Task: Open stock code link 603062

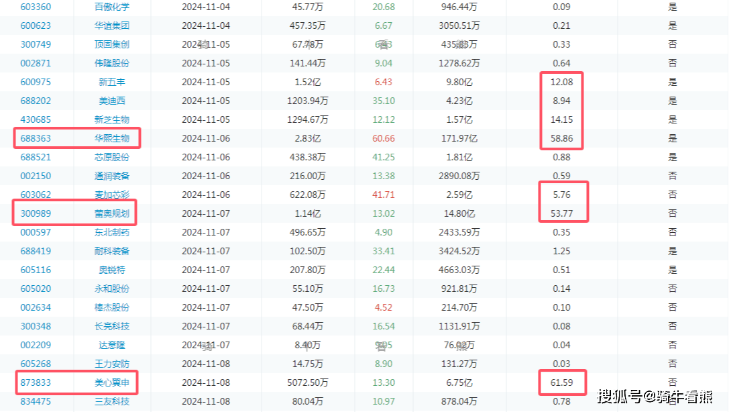Action: pos(36,195)
